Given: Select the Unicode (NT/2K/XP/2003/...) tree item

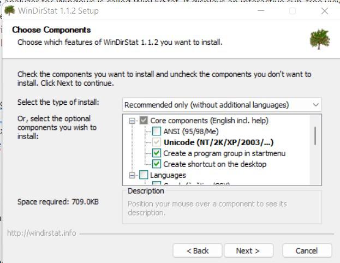Looking at the screenshot, I should click(x=218, y=142).
